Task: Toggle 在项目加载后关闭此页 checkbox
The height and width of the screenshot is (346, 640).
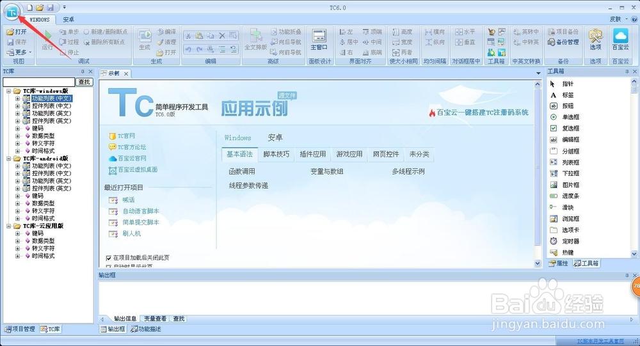Action: click(109, 258)
